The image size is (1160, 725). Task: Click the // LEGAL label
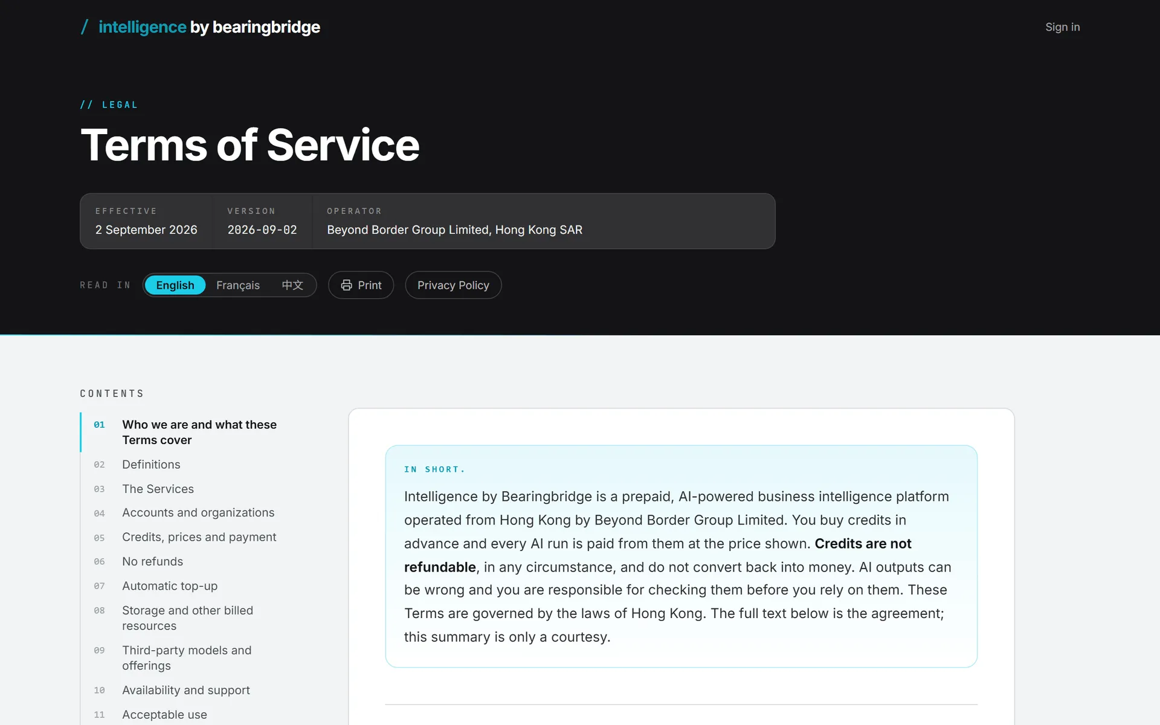[x=109, y=105]
